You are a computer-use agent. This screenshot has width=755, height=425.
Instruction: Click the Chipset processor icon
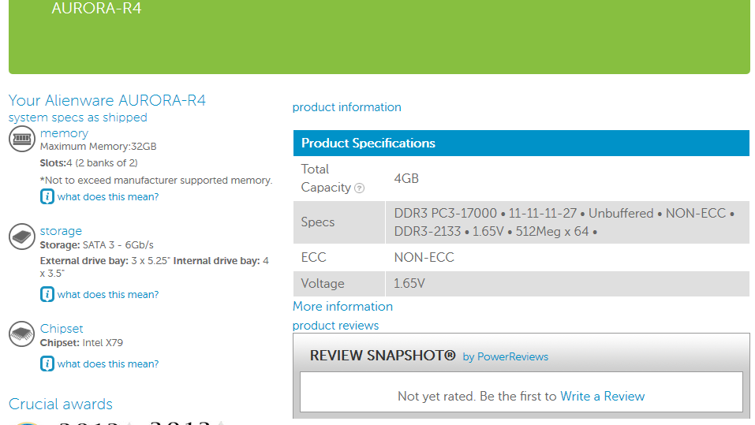click(x=21, y=334)
